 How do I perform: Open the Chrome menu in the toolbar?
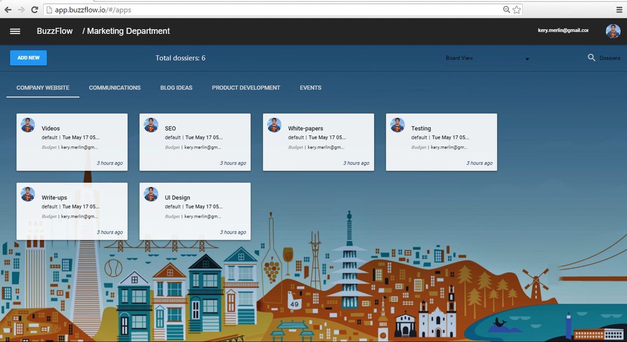[619, 9]
